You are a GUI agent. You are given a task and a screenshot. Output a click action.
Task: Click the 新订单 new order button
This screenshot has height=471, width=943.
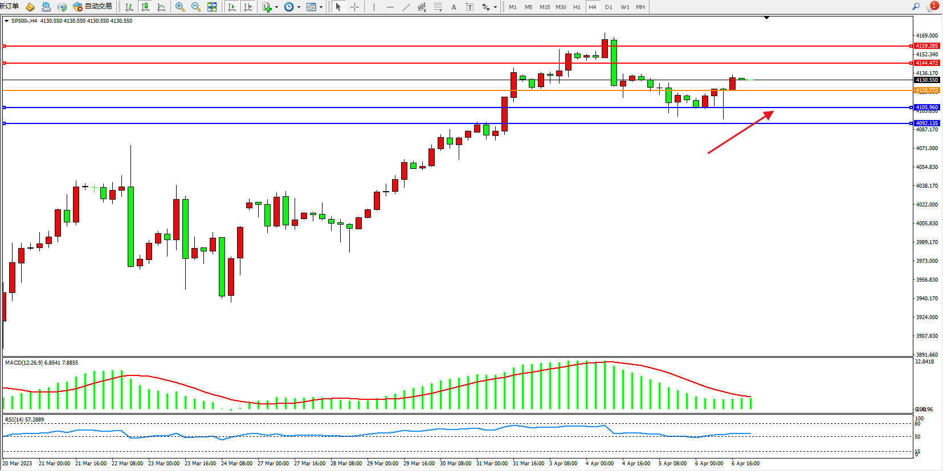9,7
